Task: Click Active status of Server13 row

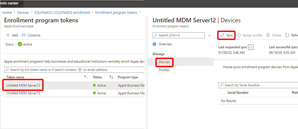Action: click(x=99, y=93)
